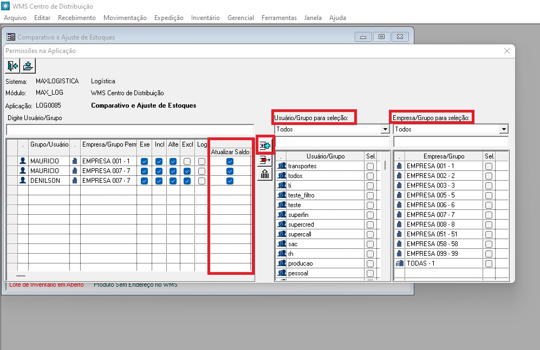
Task: Click the exit door icon in the toolbar
Action: [12, 66]
